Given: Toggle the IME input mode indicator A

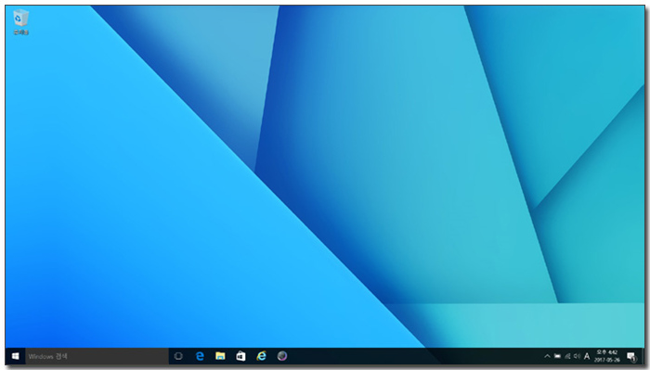Looking at the screenshot, I should [587, 356].
